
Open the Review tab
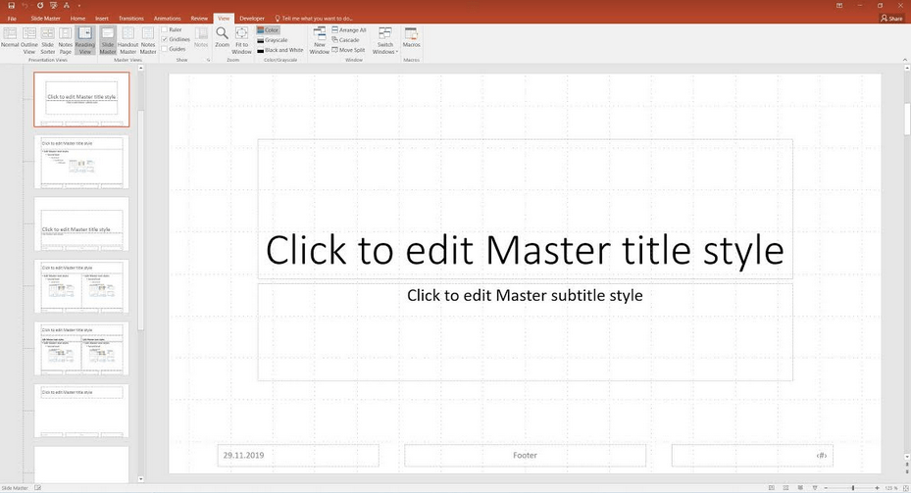click(x=199, y=18)
